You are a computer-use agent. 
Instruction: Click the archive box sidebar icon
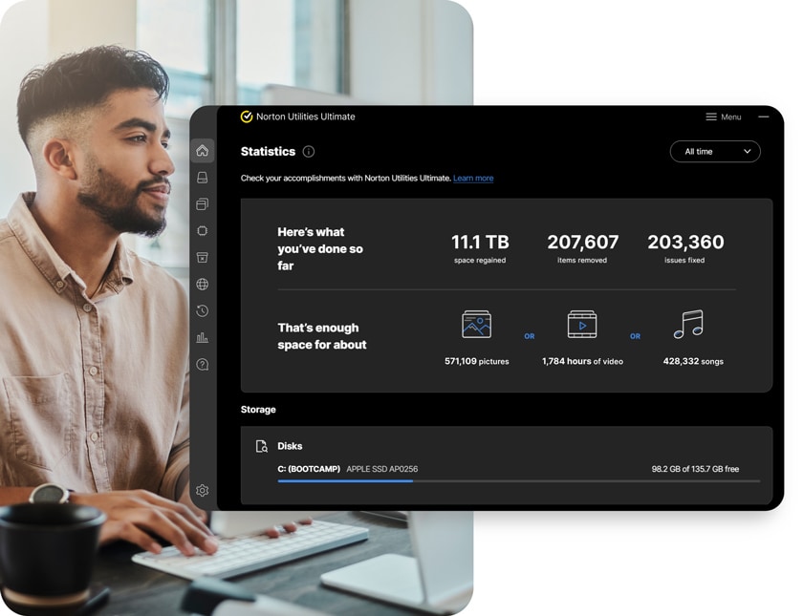pyautogui.click(x=202, y=258)
